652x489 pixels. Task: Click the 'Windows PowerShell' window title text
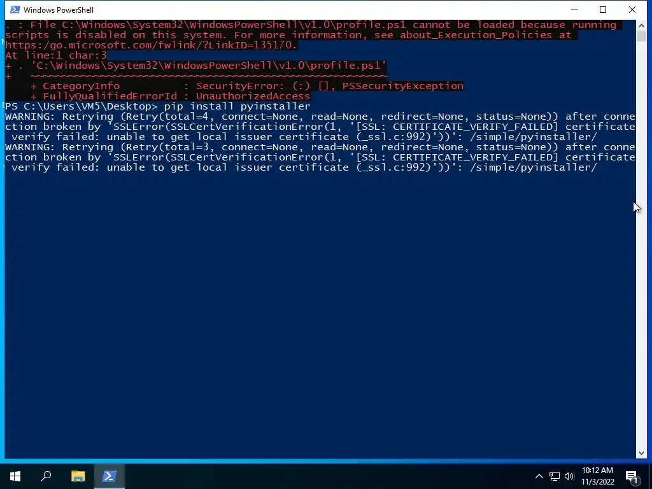click(x=59, y=10)
